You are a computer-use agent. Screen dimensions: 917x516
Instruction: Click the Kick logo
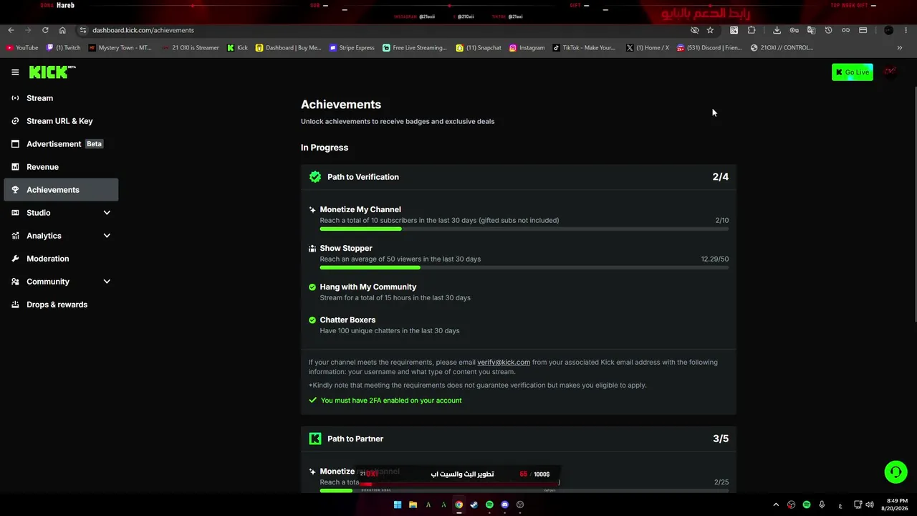(52, 72)
